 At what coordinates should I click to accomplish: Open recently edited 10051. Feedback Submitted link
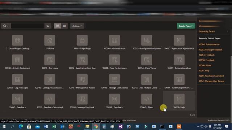click(211, 76)
